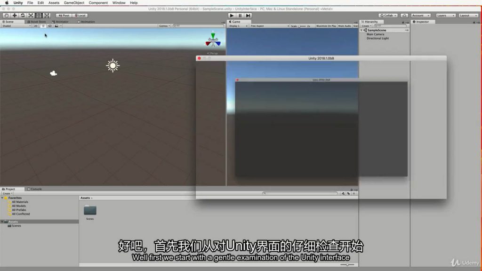The height and width of the screenshot is (271, 482).
Task: Toggle Pivot/Center handle position
Action: click(x=64, y=16)
